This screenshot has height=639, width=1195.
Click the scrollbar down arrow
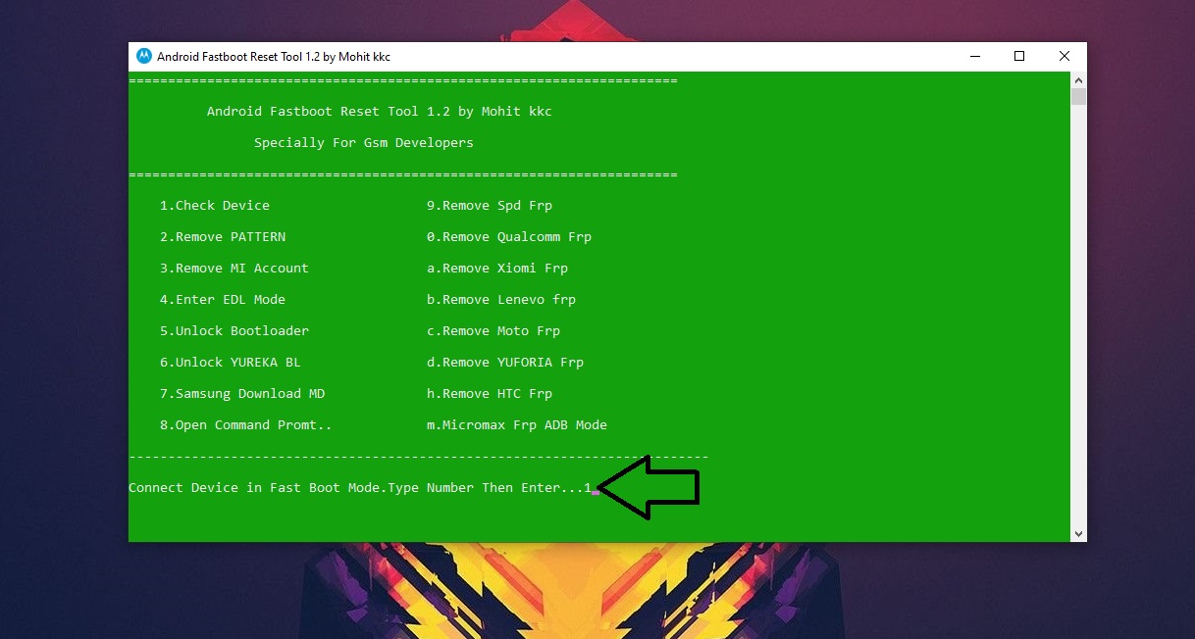[x=1077, y=532]
